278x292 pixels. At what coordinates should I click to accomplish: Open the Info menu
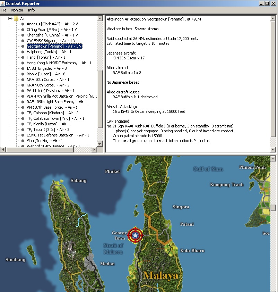31,10
